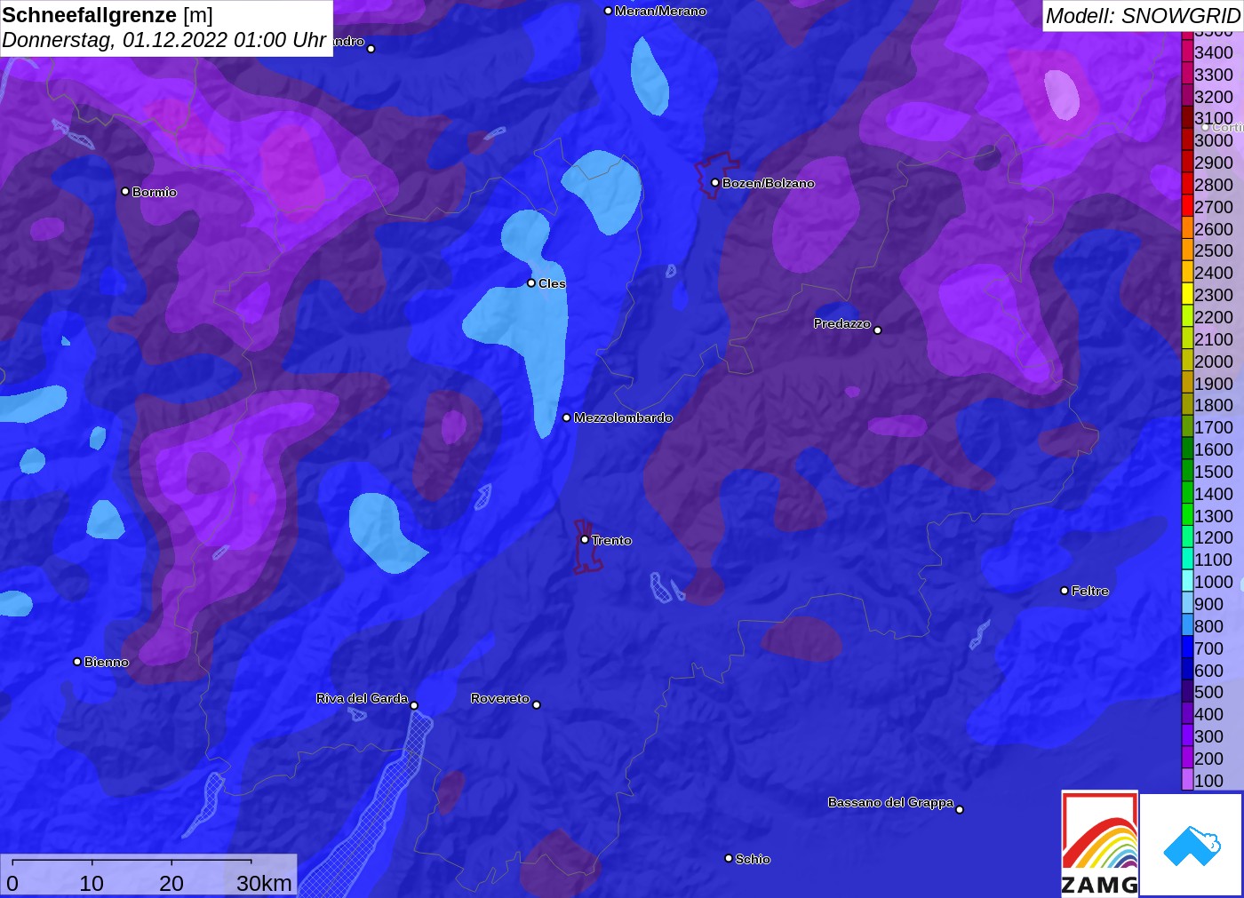This screenshot has width=1244, height=898.
Task: Click the Meran/Merano label
Action: (x=660, y=11)
